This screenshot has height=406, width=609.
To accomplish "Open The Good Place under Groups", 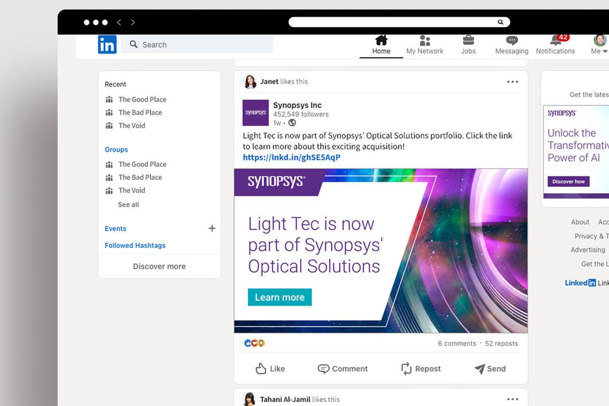I will (142, 164).
